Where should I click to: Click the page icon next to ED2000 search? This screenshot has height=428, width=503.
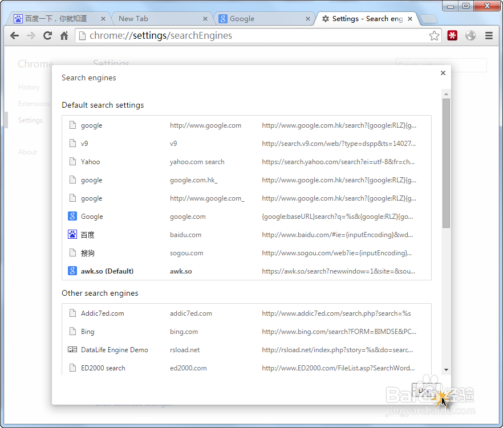pyautogui.click(x=72, y=368)
